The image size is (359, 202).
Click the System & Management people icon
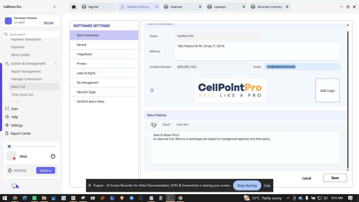7,63
